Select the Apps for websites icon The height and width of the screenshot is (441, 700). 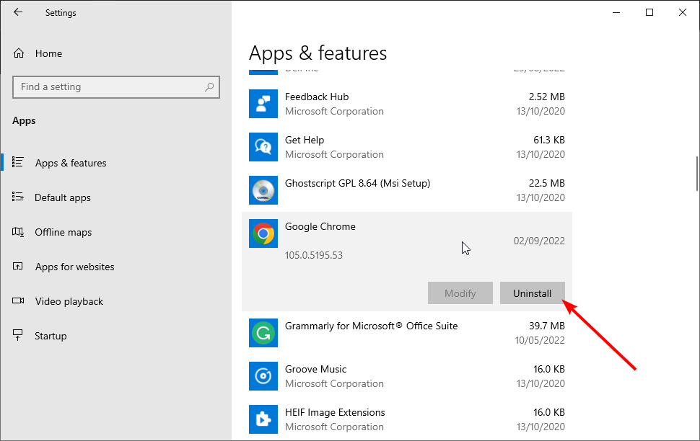pos(18,267)
